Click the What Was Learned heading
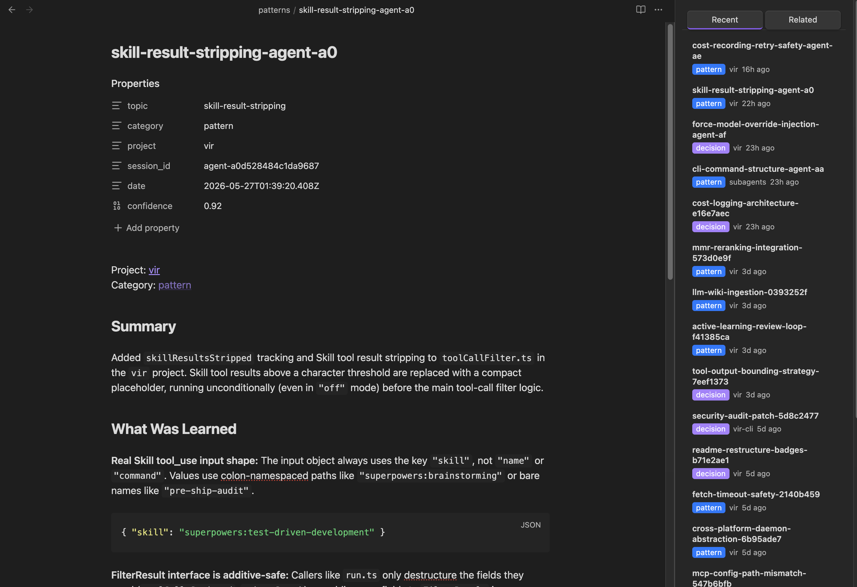 pyautogui.click(x=174, y=429)
